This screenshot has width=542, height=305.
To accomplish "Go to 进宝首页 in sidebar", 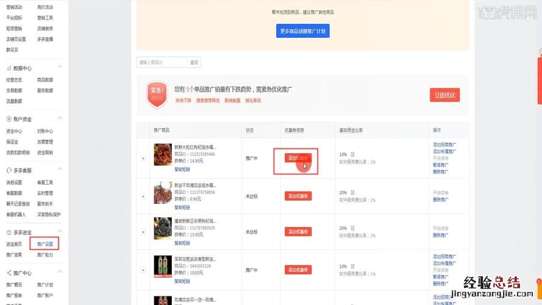I will (x=14, y=244).
